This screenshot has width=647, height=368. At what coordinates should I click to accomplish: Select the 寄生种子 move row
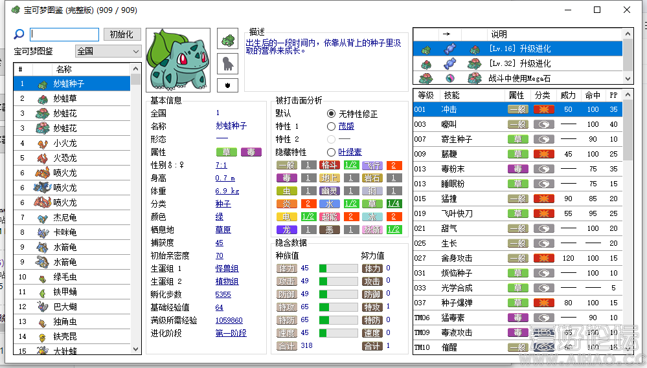(518, 139)
